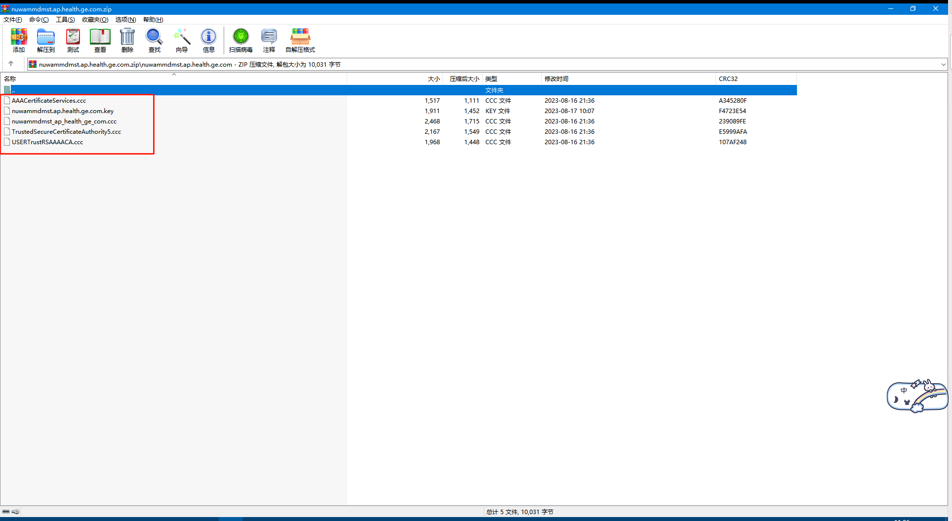Select file nuwammdmst.ap.health.ge.com.key
The image size is (952, 521).
click(63, 111)
